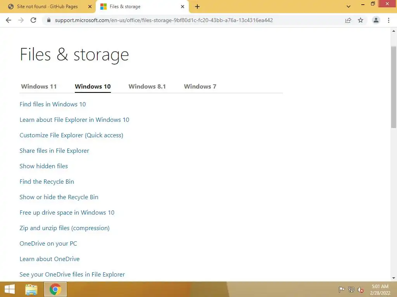Open Zip and unzip files (compression) link
This screenshot has height=297, width=397.
[x=65, y=228]
